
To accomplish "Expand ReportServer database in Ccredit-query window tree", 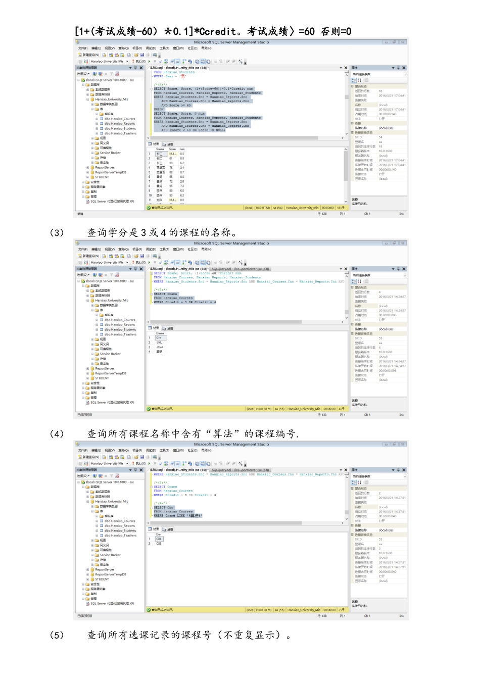I will point(88,369).
